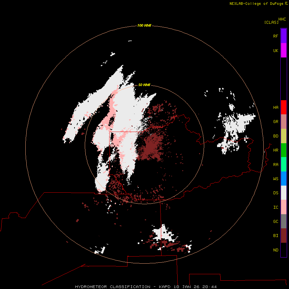The image size is (289, 289).
Task: Click the GC gray legend swatch
Action: tap(284, 221)
